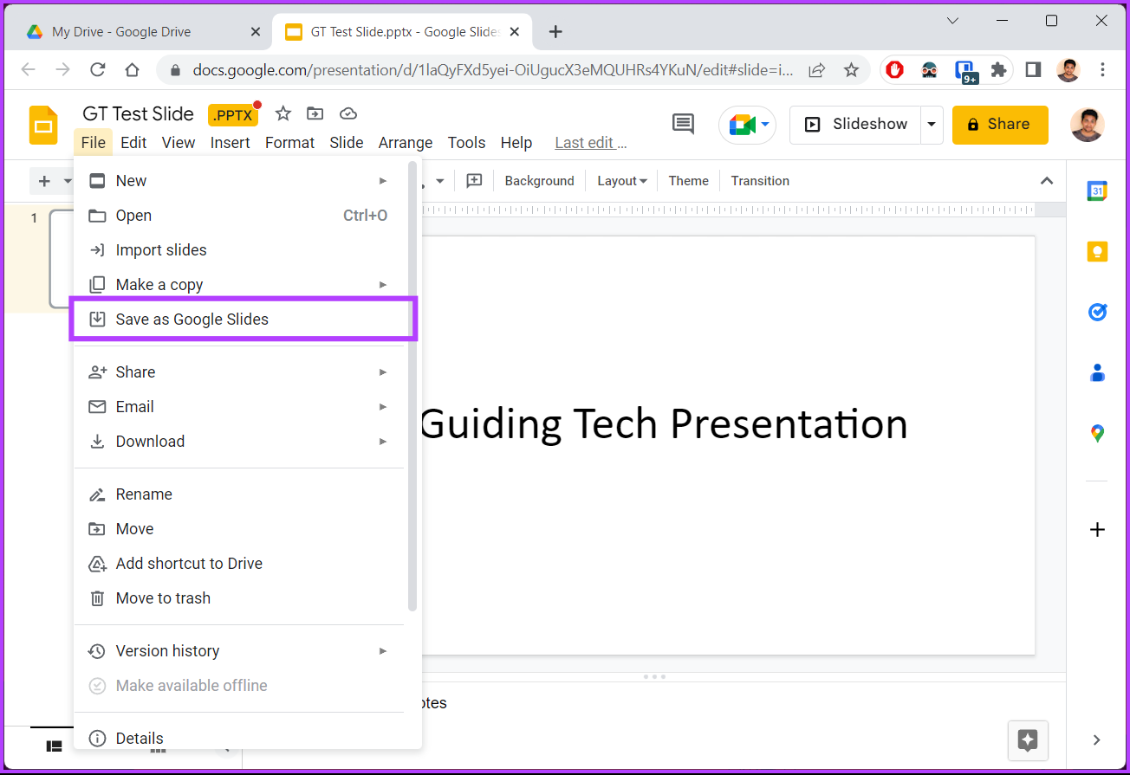Image resolution: width=1130 pixels, height=775 pixels.
Task: Move the presentation to a Drive folder
Action: [315, 113]
